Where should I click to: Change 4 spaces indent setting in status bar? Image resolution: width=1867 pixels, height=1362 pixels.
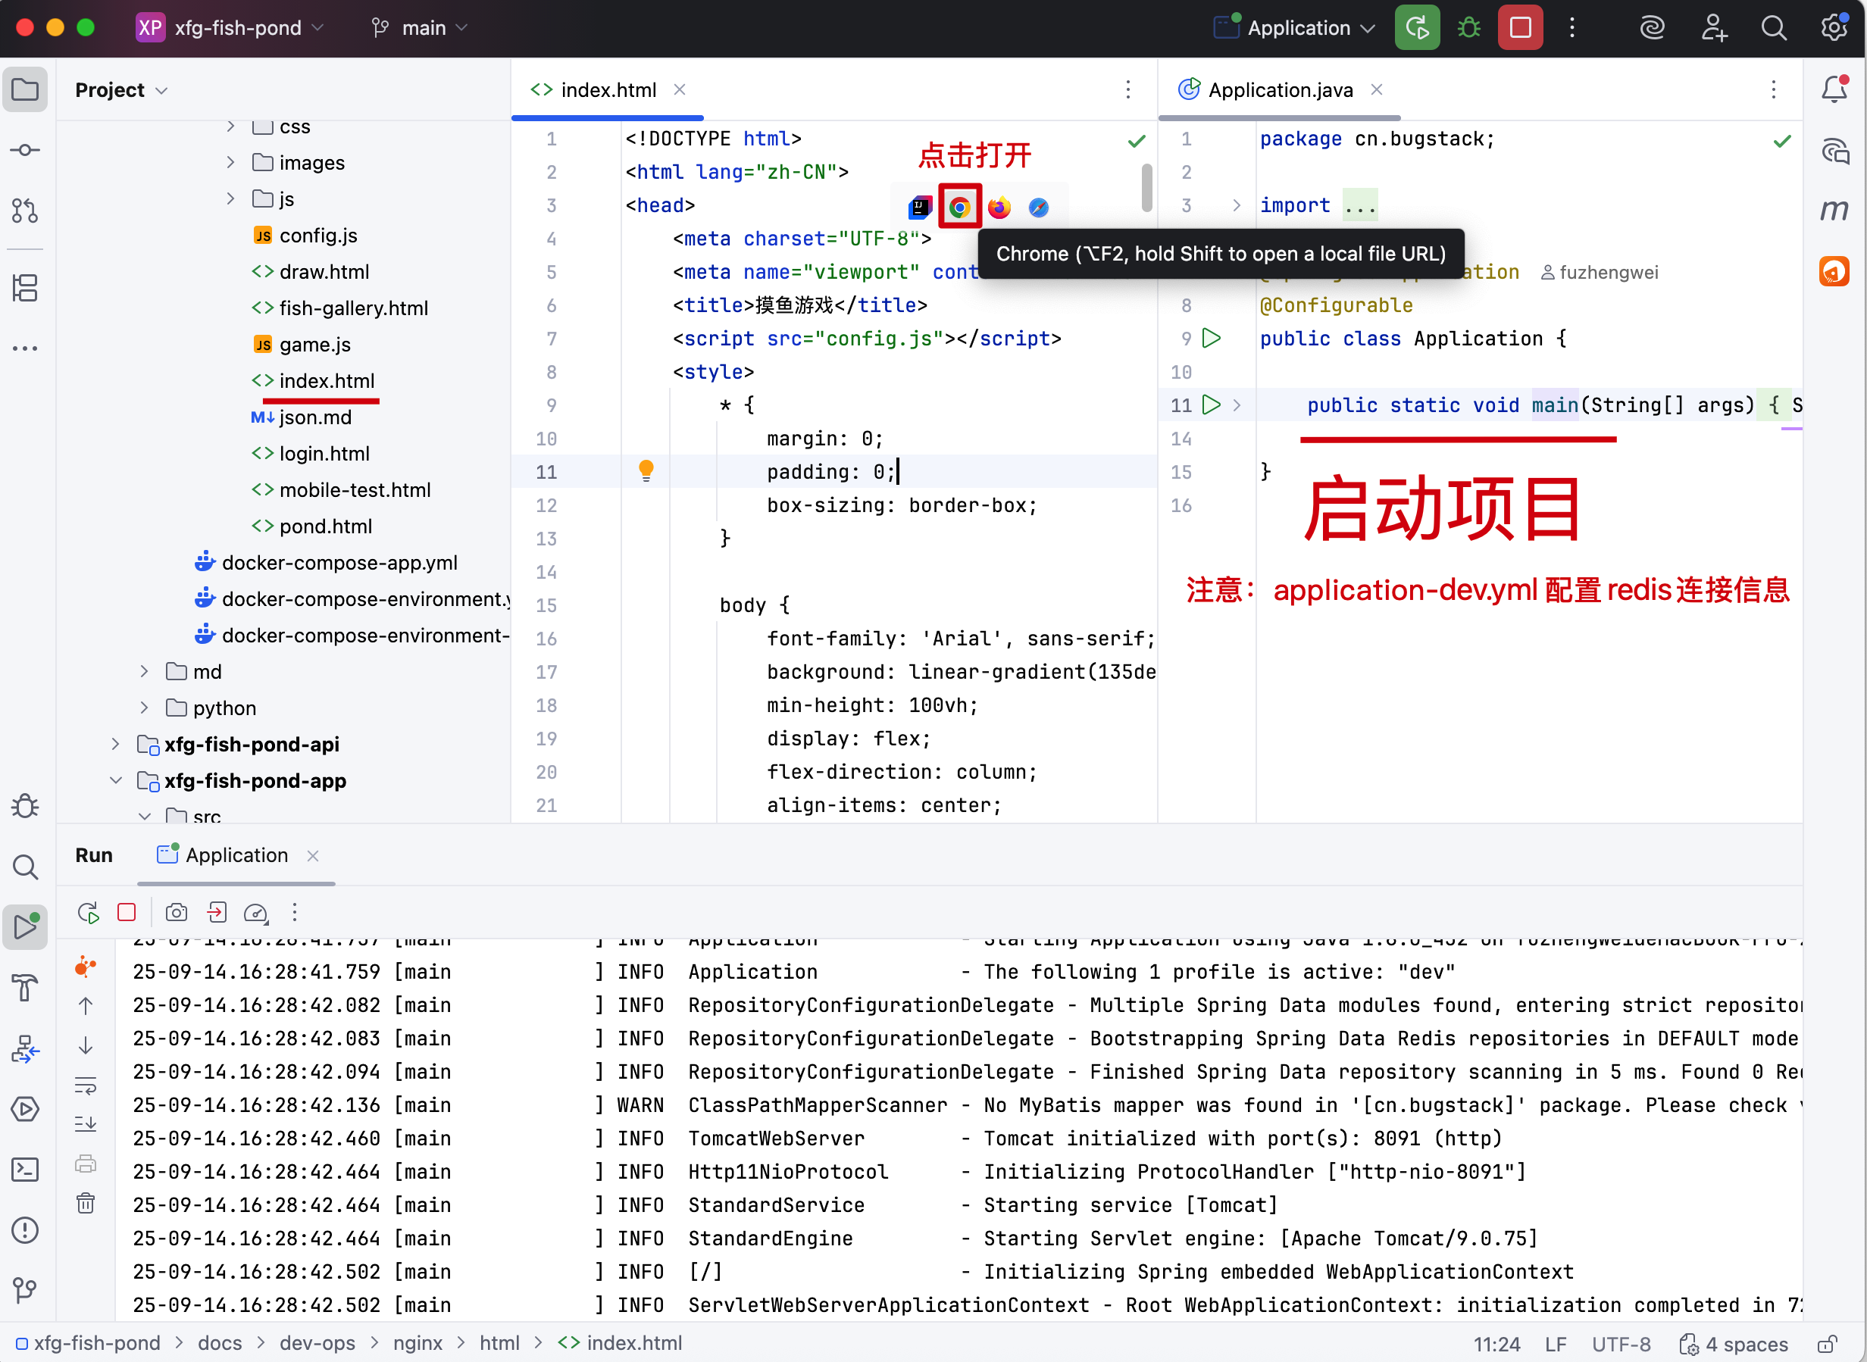pos(1734,1344)
